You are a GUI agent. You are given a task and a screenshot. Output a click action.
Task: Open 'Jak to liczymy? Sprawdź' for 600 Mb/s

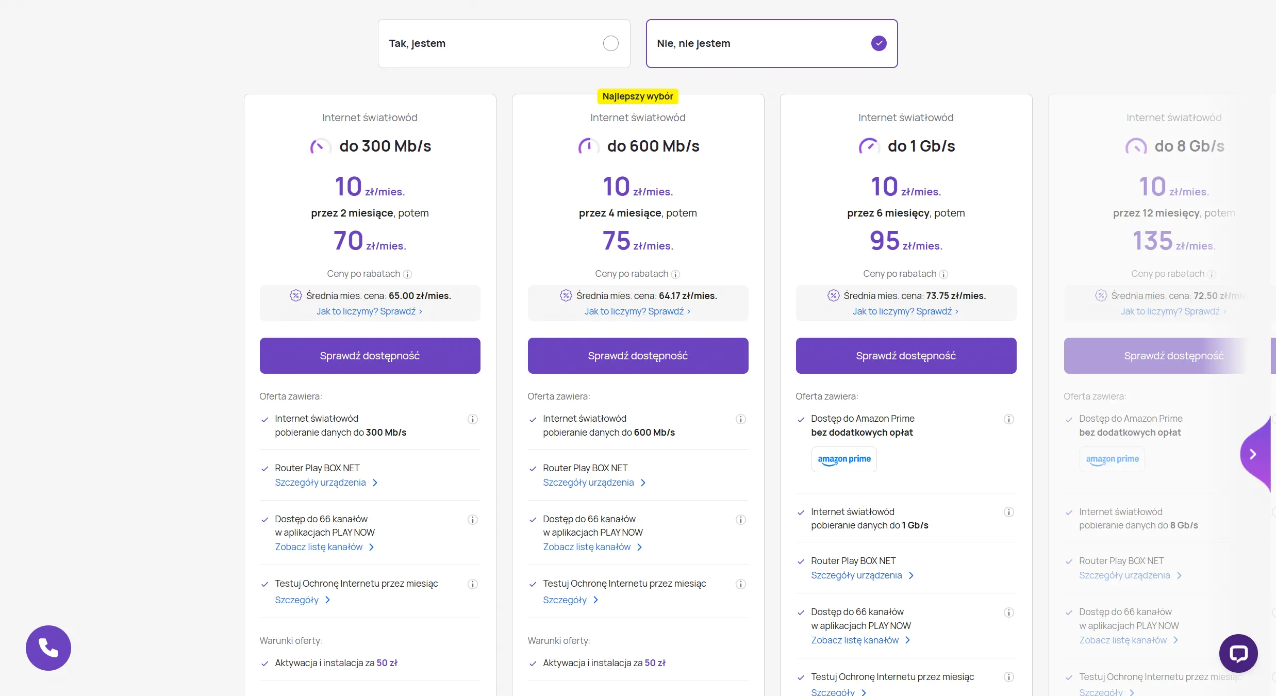[x=637, y=311]
